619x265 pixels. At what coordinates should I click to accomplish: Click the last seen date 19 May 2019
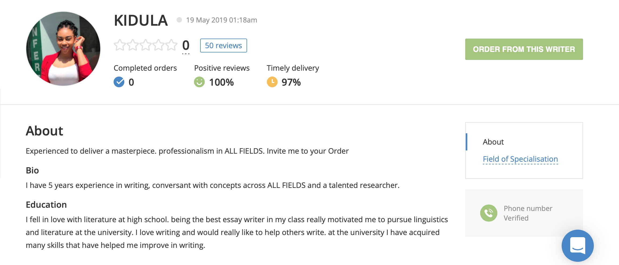tap(221, 20)
